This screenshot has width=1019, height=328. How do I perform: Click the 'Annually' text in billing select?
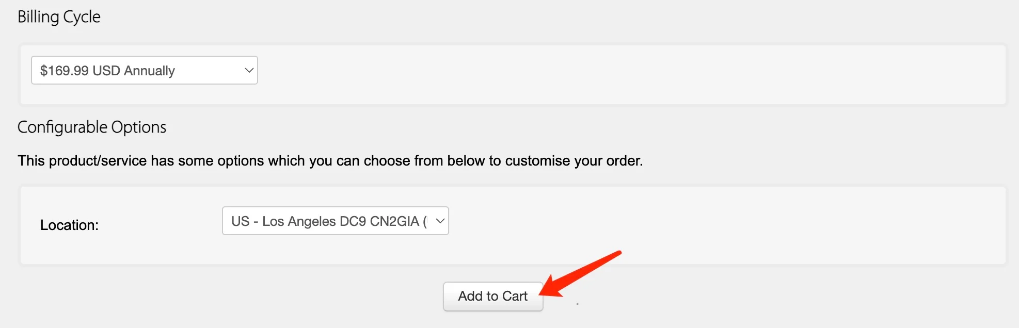click(149, 71)
